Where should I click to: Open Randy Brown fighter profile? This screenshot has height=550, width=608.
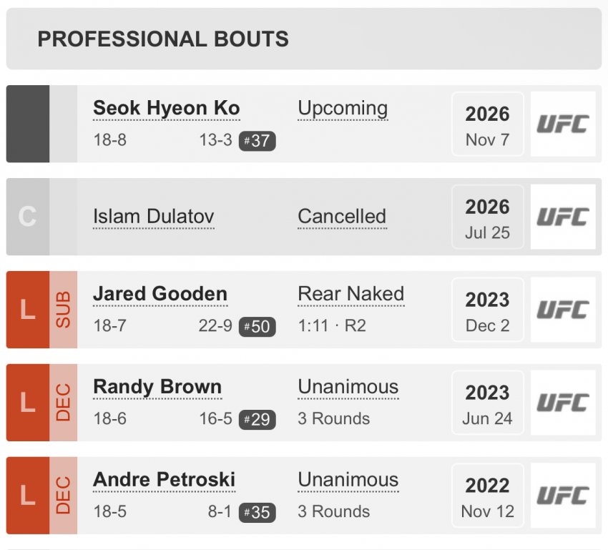[157, 387]
